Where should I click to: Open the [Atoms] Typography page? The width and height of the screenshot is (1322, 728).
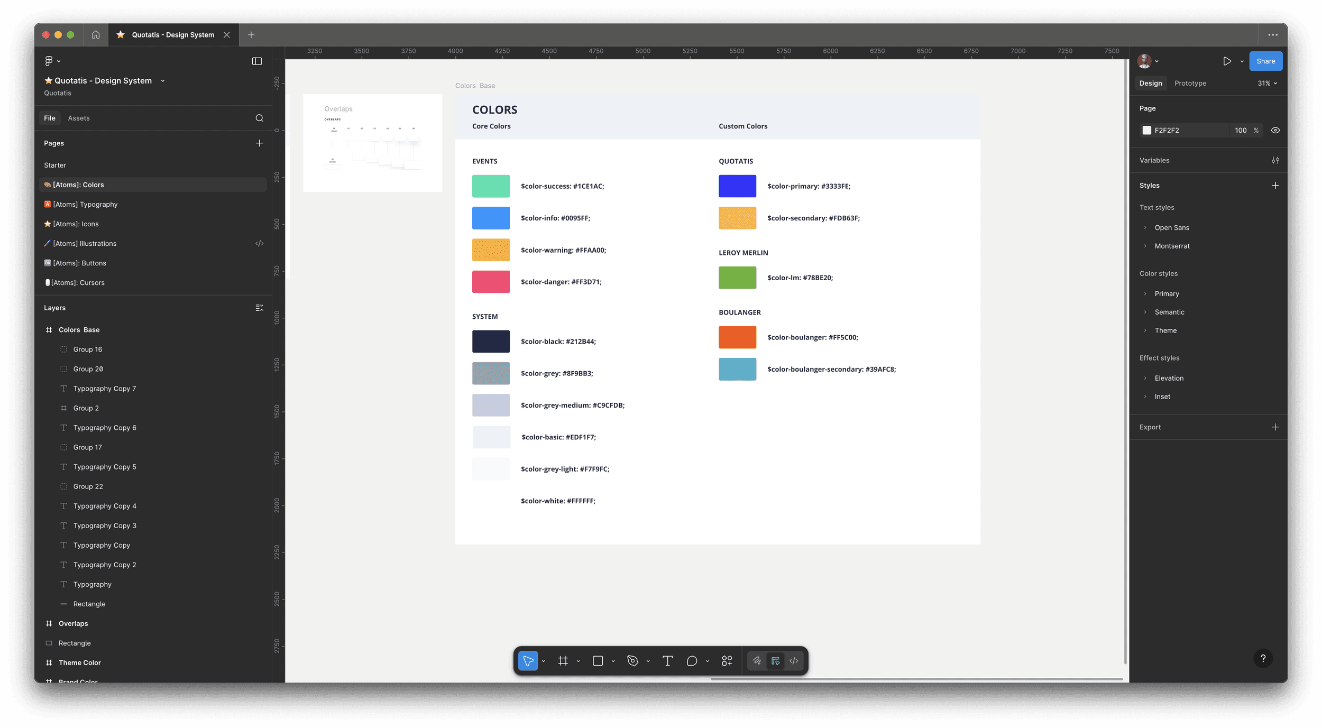tap(85, 205)
